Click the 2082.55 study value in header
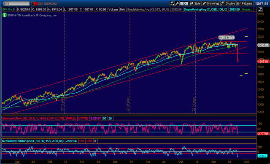Screen dimensions: 270x164 (176, 9)
